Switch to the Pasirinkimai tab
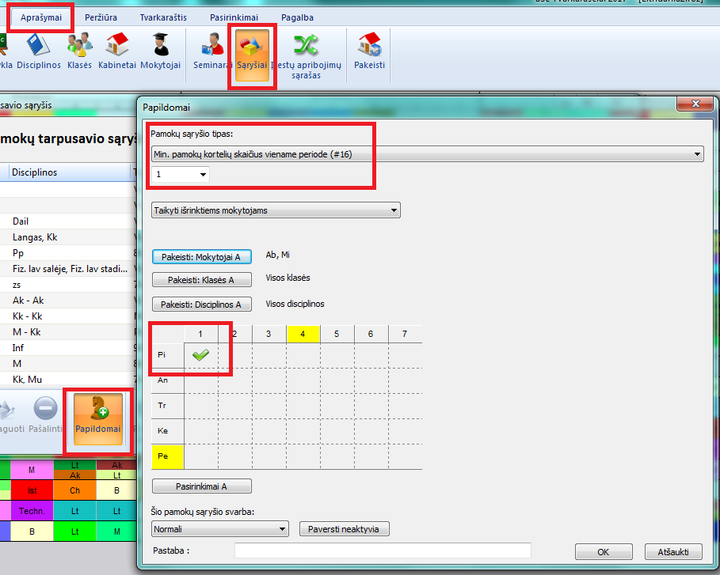This screenshot has width=720, height=575. tap(234, 17)
